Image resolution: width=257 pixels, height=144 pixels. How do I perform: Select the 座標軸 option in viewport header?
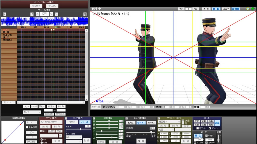(x=236, y=9)
